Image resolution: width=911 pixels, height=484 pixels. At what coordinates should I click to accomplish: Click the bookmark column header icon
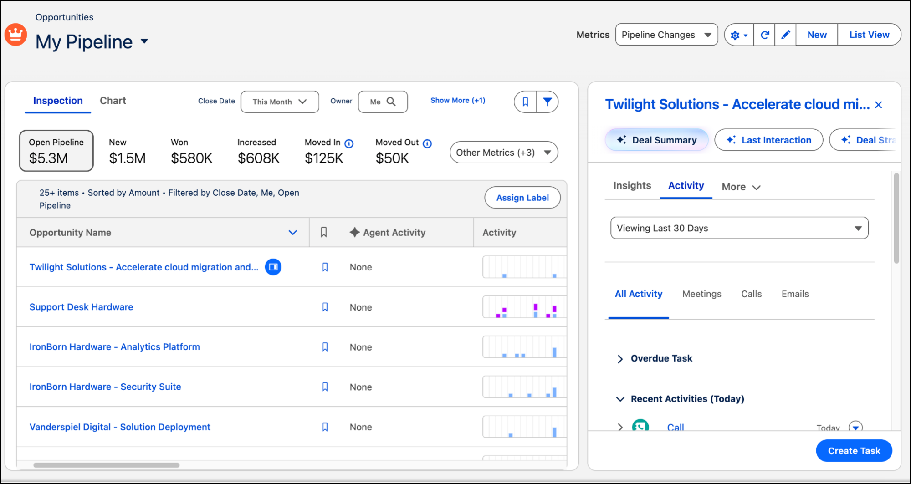[x=324, y=232]
